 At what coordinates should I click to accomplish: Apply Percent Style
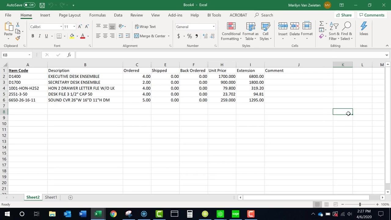coord(189,36)
